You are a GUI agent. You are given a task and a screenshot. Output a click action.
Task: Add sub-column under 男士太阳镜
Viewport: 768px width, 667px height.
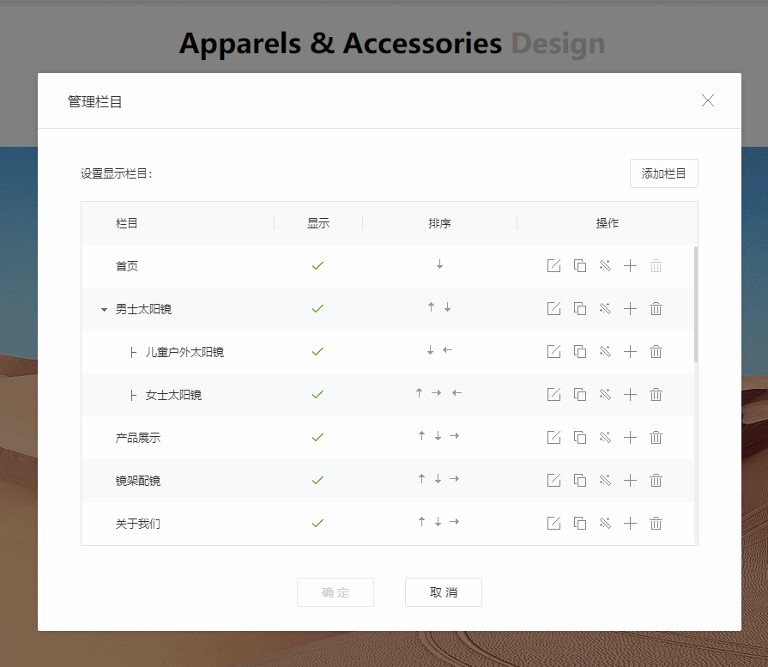(x=631, y=309)
